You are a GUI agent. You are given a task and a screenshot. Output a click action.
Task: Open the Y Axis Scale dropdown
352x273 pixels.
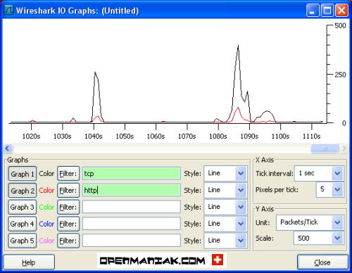319,239
